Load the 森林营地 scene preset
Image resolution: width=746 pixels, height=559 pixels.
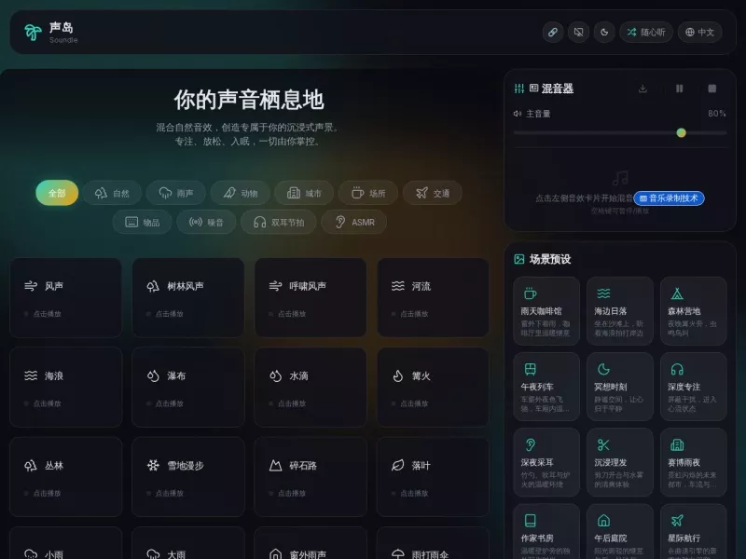[693, 311]
